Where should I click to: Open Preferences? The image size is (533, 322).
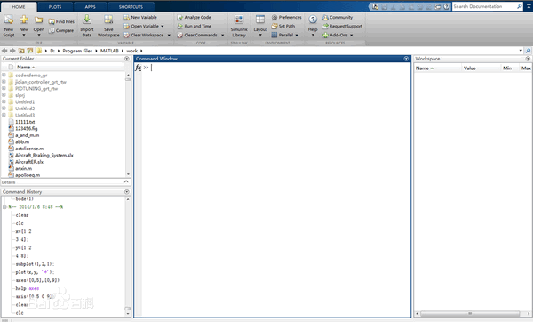[286, 17]
